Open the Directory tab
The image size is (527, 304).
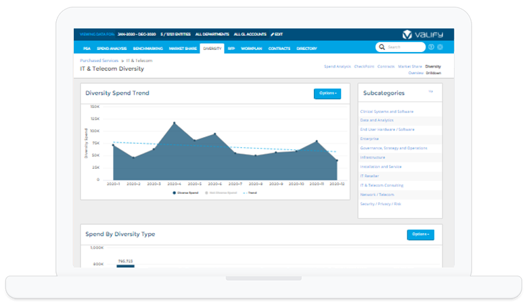pyautogui.click(x=306, y=49)
